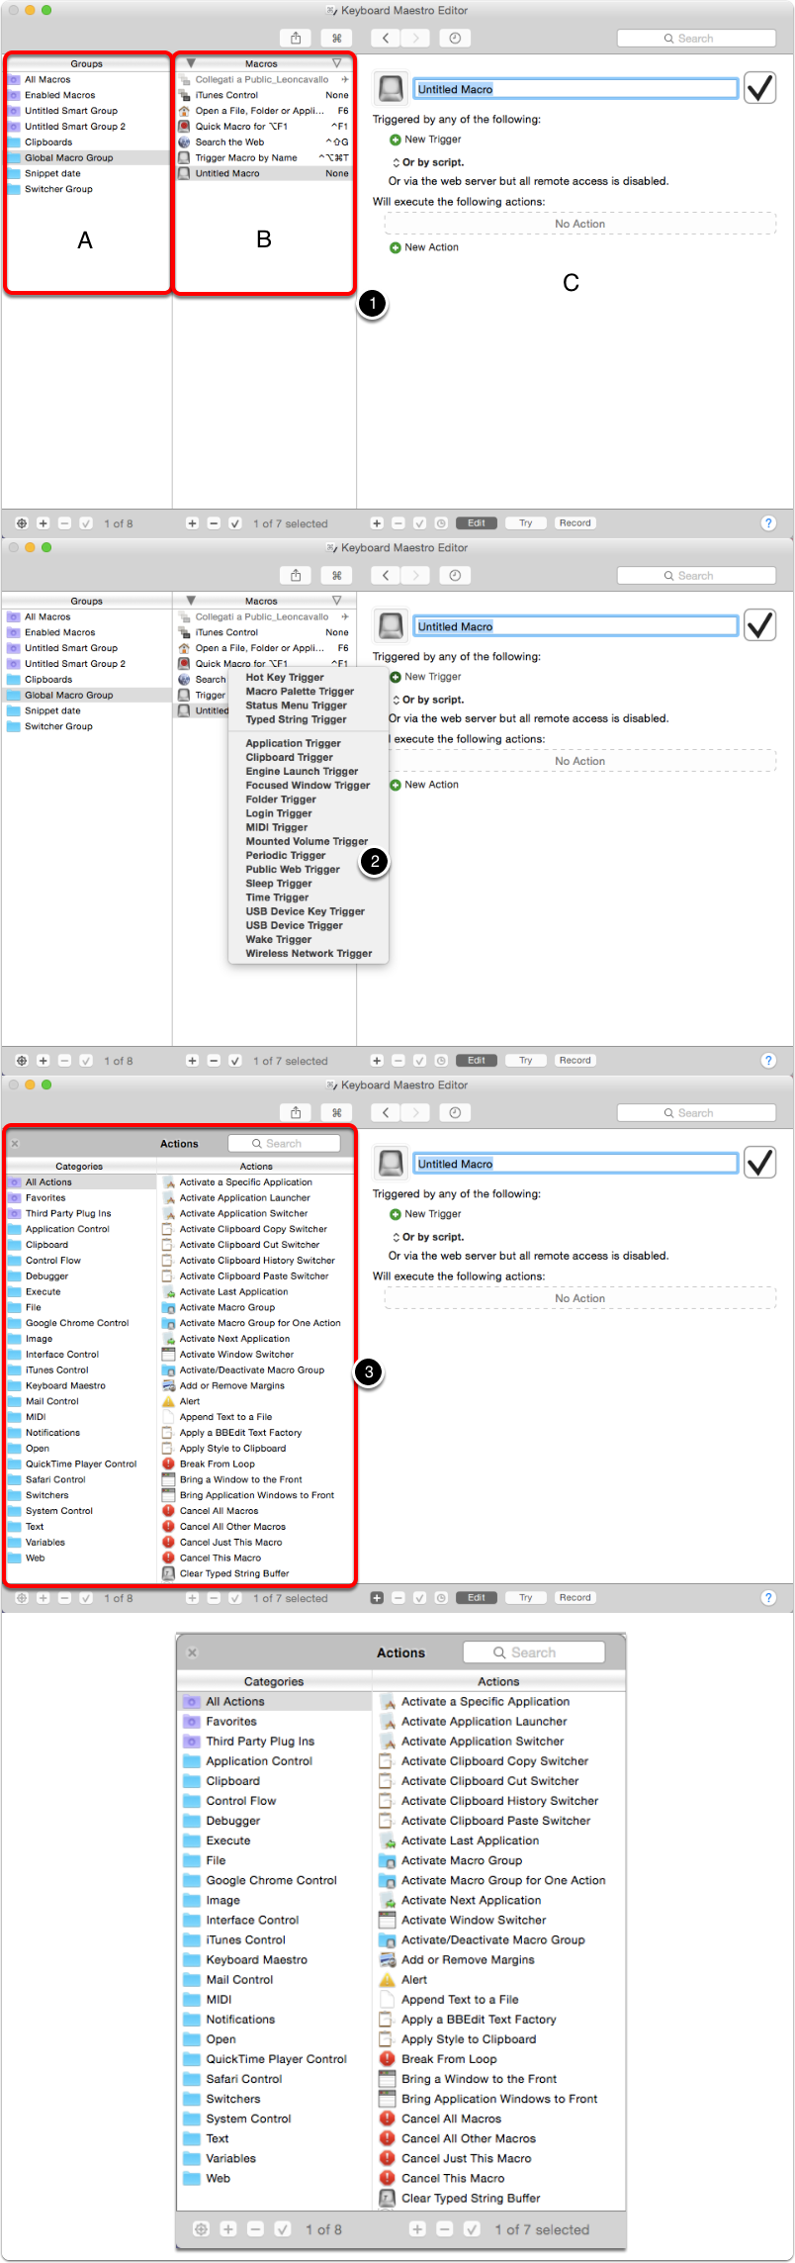Click the share icon in the trigger-menu window toolbar
795x2263 pixels.
click(x=296, y=575)
